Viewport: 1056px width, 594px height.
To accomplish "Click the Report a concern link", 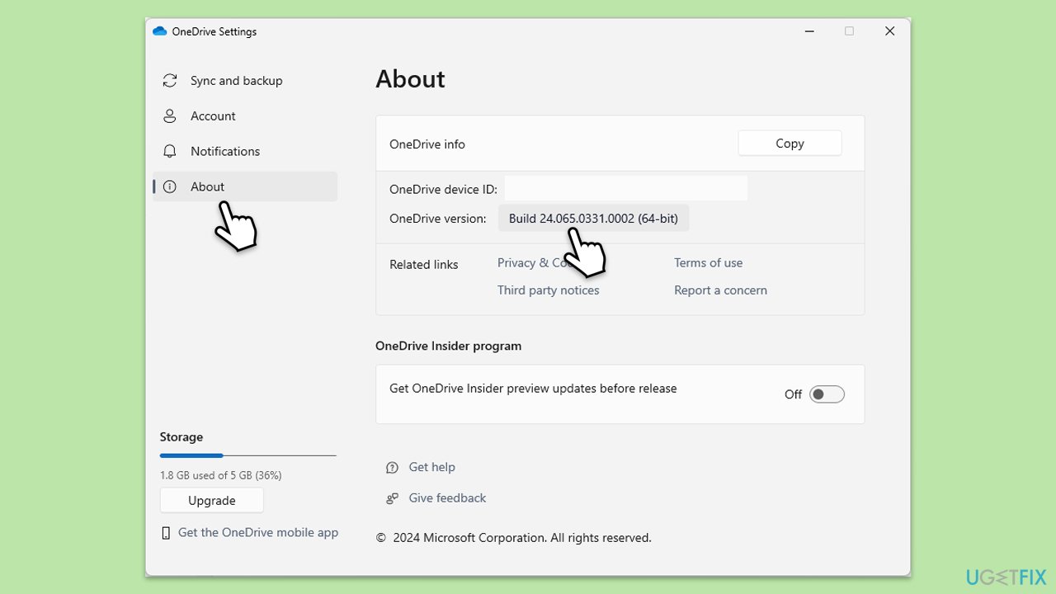I will 720,290.
